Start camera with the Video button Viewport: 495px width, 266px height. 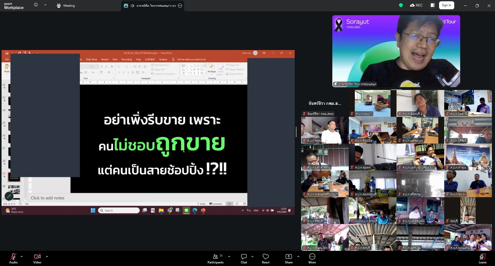pyautogui.click(x=37, y=259)
